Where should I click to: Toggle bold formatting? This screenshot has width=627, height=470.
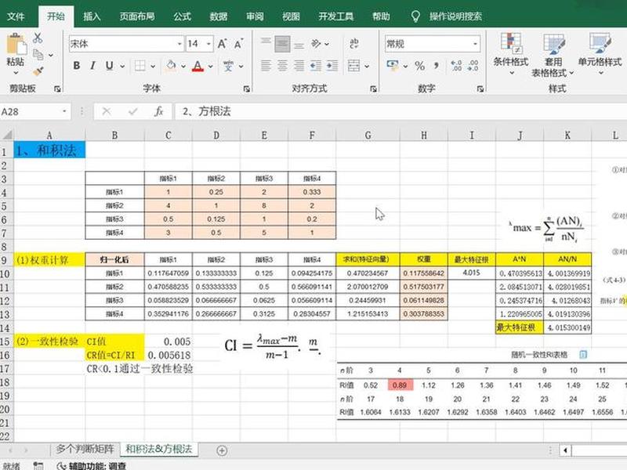tap(76, 66)
